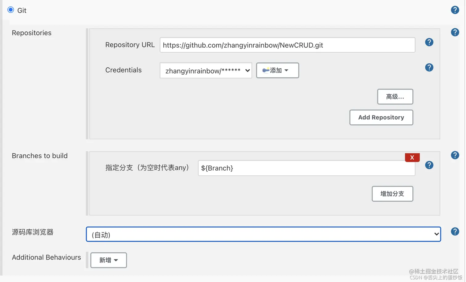The image size is (466, 282).
Task: Focus the ${Branch} branch specifier field
Action: coord(306,168)
